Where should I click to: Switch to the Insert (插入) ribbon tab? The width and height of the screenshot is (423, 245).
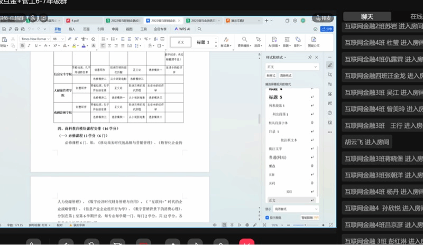coord(71,29)
